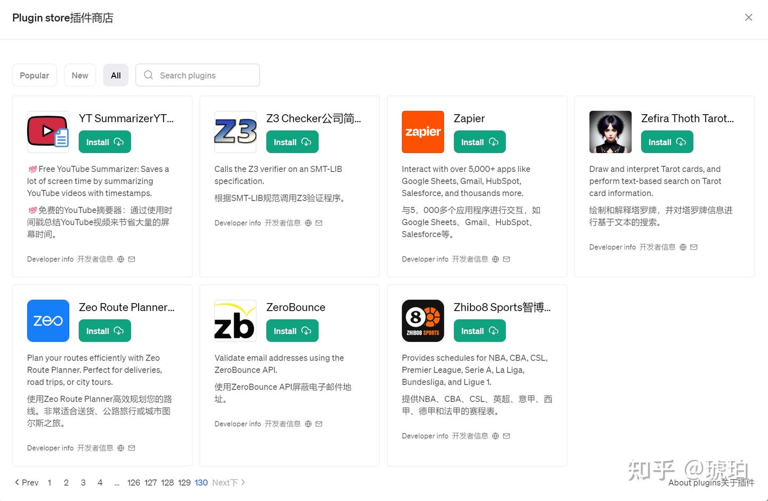This screenshot has height=501, width=768.
Task: Click the YT Summarizer plugin logo
Action: tap(48, 132)
